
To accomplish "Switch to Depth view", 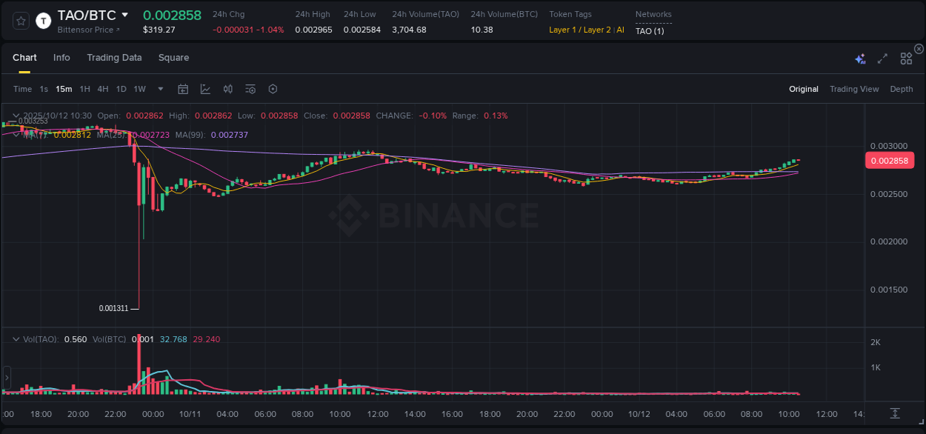I will (901, 89).
